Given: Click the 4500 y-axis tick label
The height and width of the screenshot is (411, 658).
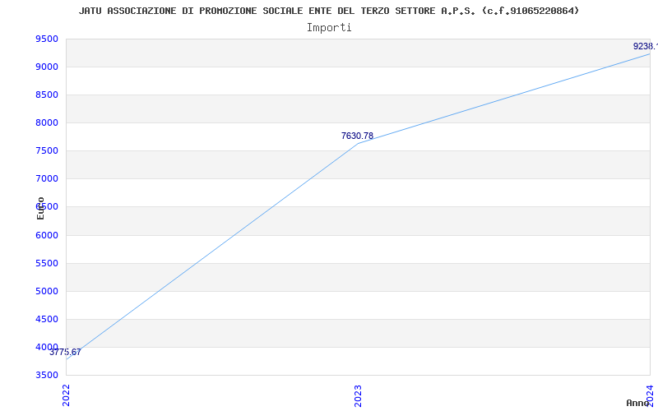Looking at the screenshot, I should [47, 319].
